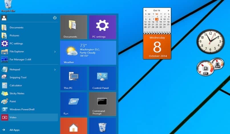230x134 pixels.
Task: Click the user account avatar icon
Action: [4, 18]
